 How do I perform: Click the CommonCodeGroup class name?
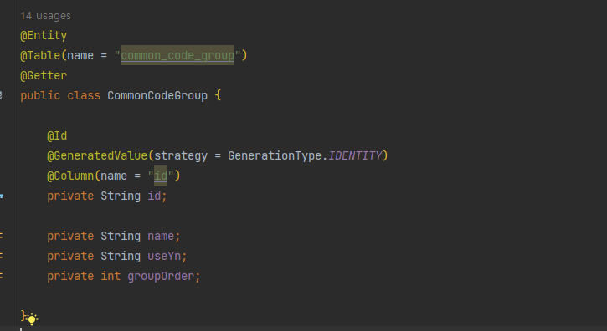pos(157,95)
